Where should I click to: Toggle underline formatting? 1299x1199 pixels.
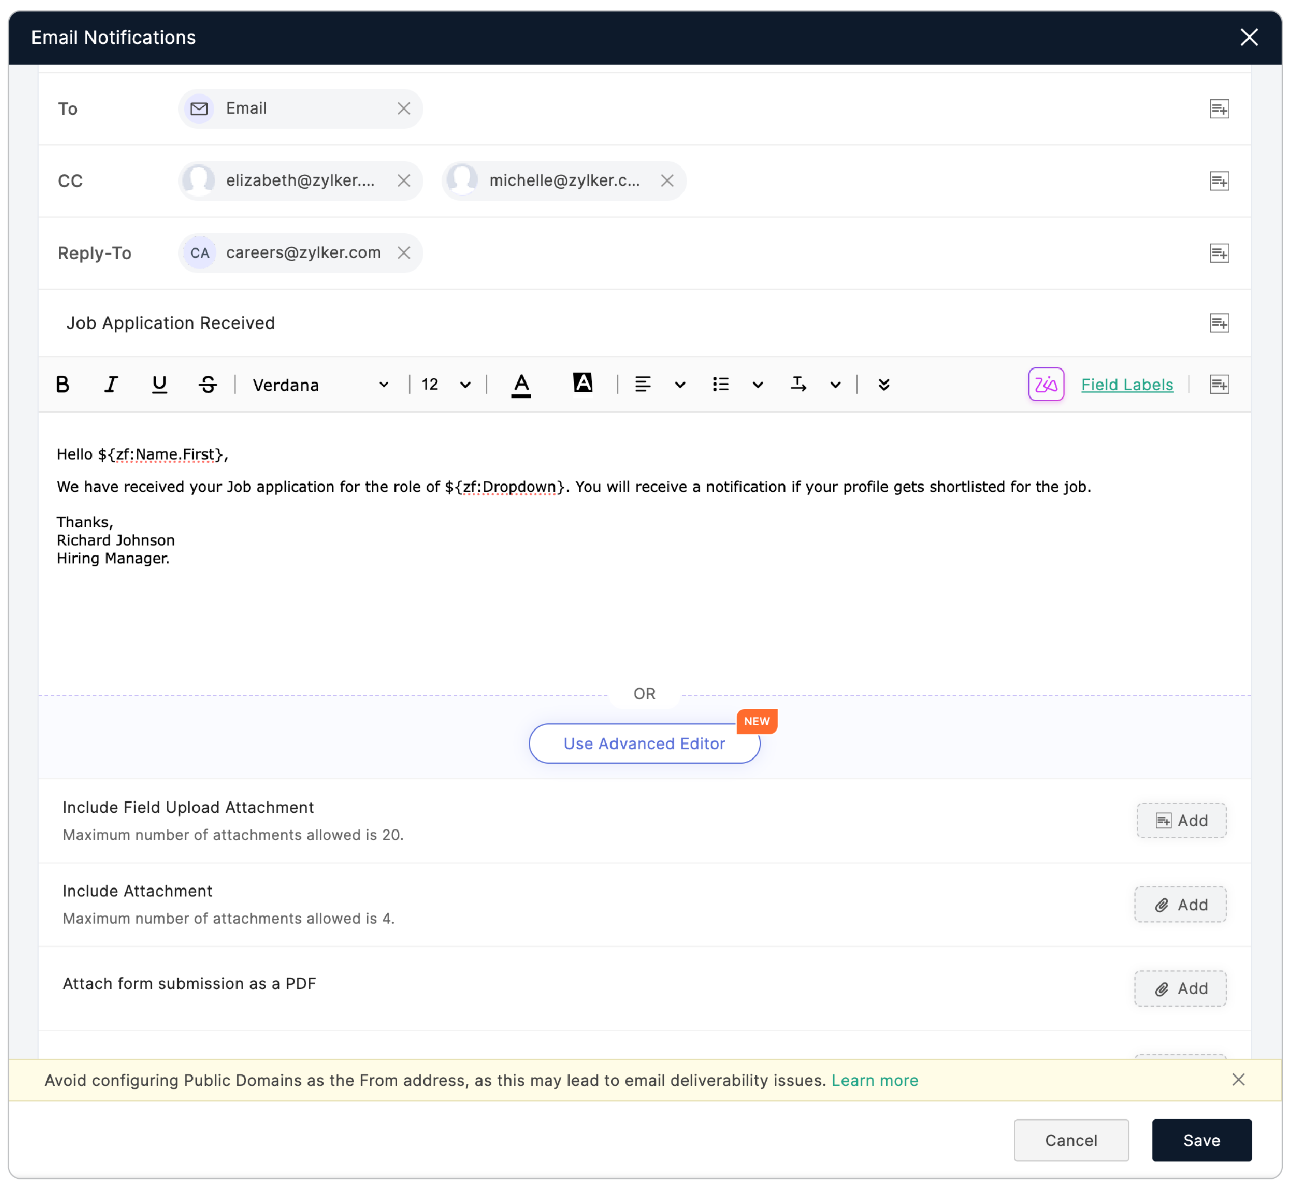click(x=159, y=384)
